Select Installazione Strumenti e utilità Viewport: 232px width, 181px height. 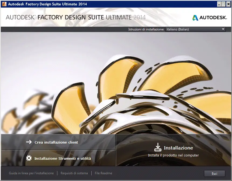(x=58, y=158)
